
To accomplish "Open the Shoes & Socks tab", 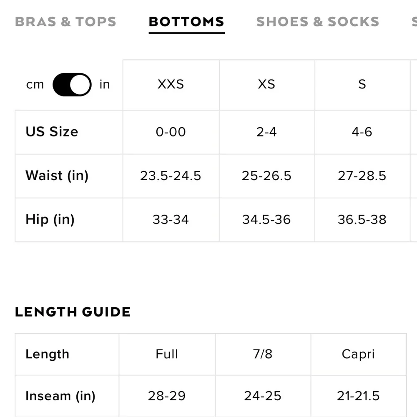I will (317, 22).
